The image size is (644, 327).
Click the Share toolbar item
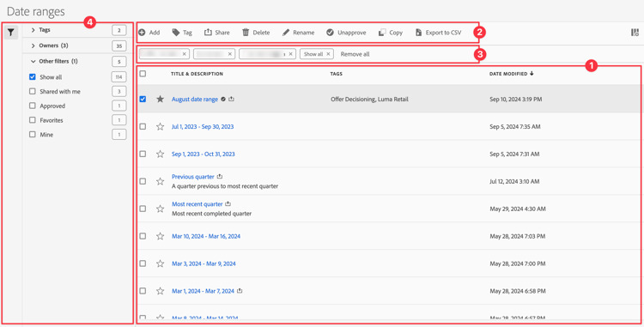tap(217, 33)
